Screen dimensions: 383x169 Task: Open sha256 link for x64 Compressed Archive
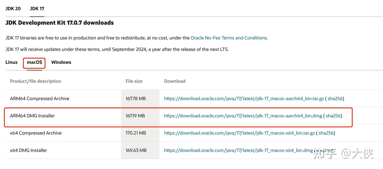point(326,133)
